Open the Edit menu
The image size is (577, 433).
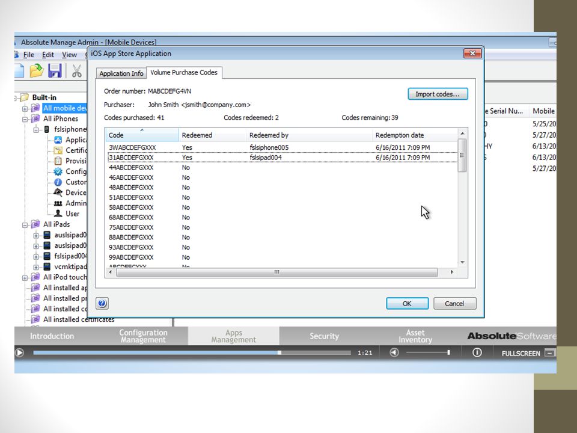[x=48, y=55]
